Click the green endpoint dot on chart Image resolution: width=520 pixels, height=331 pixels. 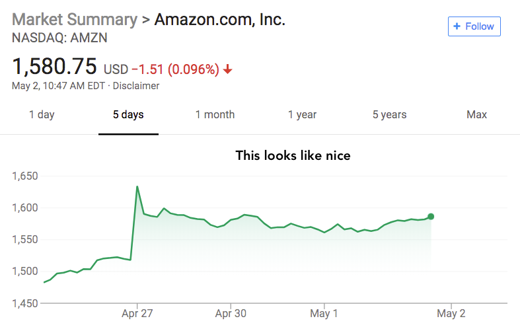[x=431, y=216]
